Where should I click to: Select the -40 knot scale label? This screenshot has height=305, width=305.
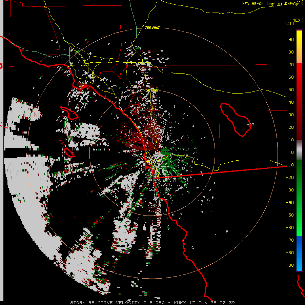(290, 203)
